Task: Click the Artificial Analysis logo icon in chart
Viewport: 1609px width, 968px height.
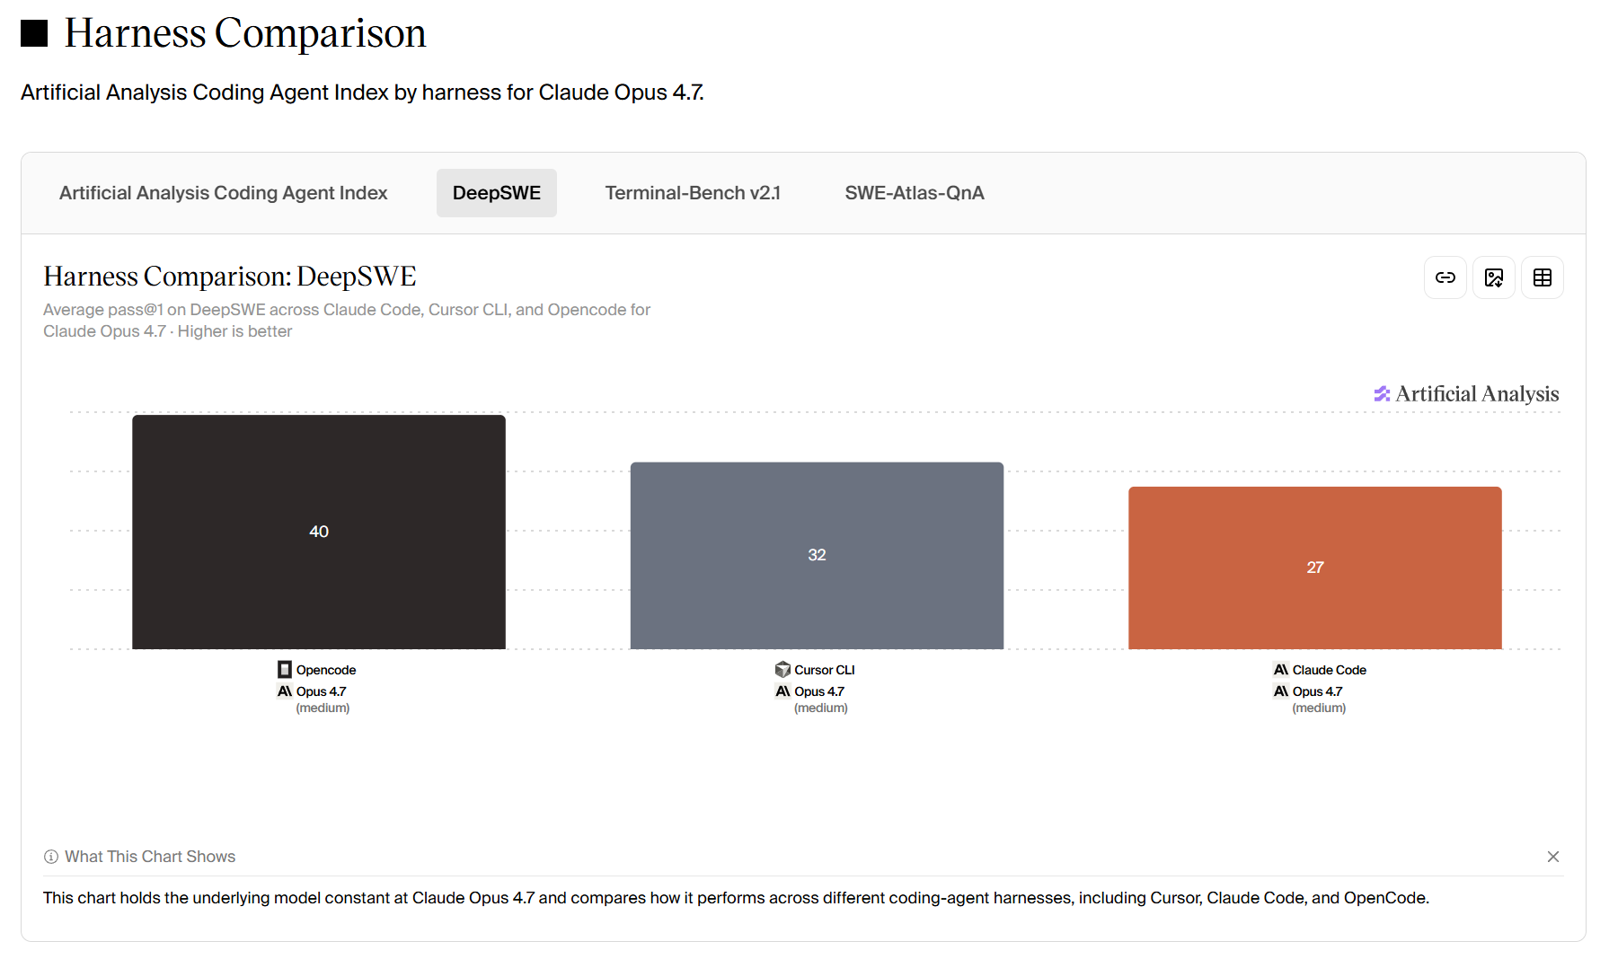Action: click(1382, 394)
